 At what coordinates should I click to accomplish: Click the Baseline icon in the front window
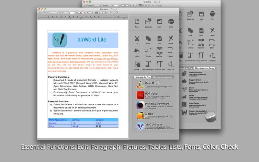pyautogui.click(x=159, y=51)
